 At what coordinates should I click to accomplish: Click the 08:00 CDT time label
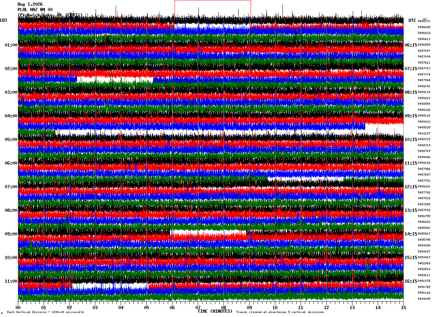(11, 210)
